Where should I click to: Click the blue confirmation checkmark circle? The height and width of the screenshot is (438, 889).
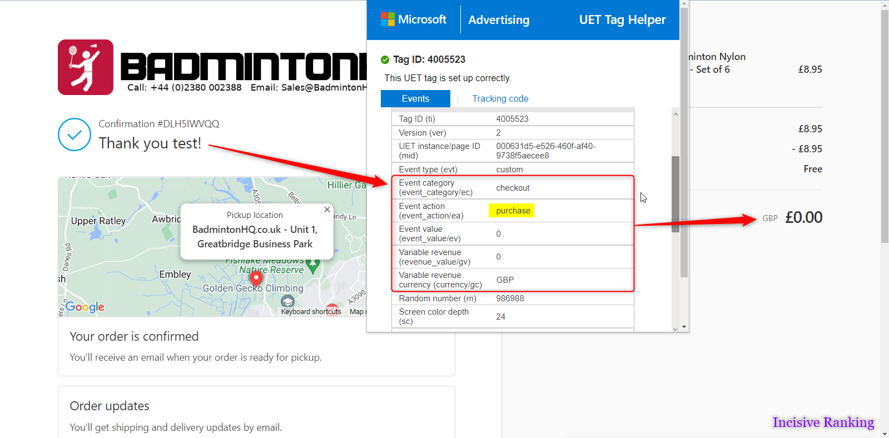[x=75, y=135]
